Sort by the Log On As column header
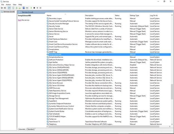The image size is (174, 134). [154, 16]
